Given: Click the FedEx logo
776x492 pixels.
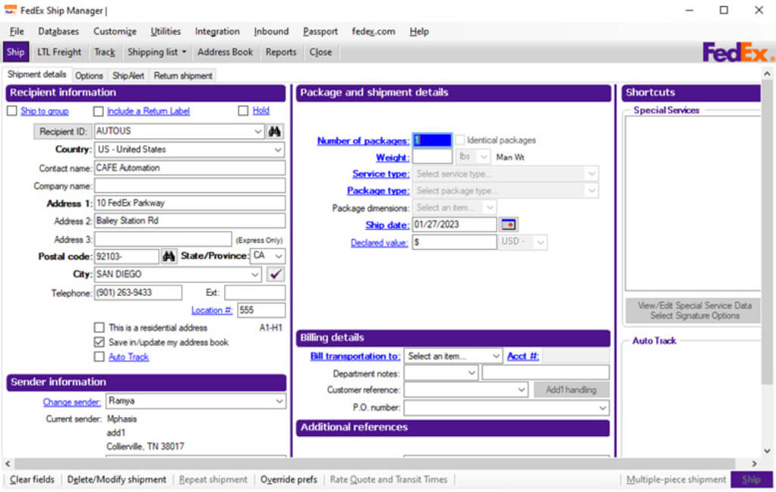Looking at the screenshot, I should 737,52.
